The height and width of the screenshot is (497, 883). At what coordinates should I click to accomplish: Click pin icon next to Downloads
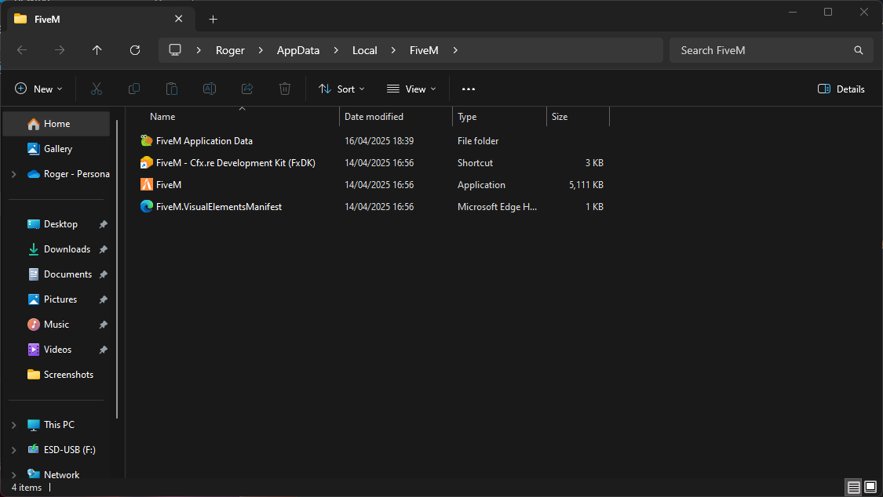coord(103,249)
